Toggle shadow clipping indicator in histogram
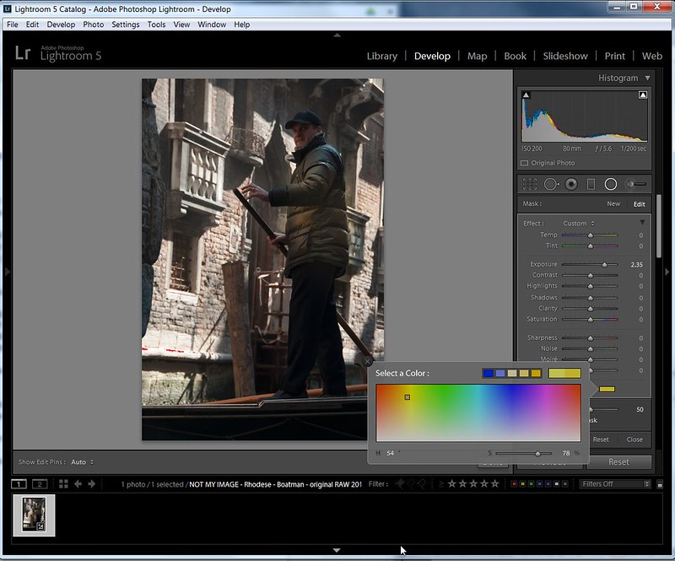Image resolution: width=675 pixels, height=561 pixels. pyautogui.click(x=526, y=95)
